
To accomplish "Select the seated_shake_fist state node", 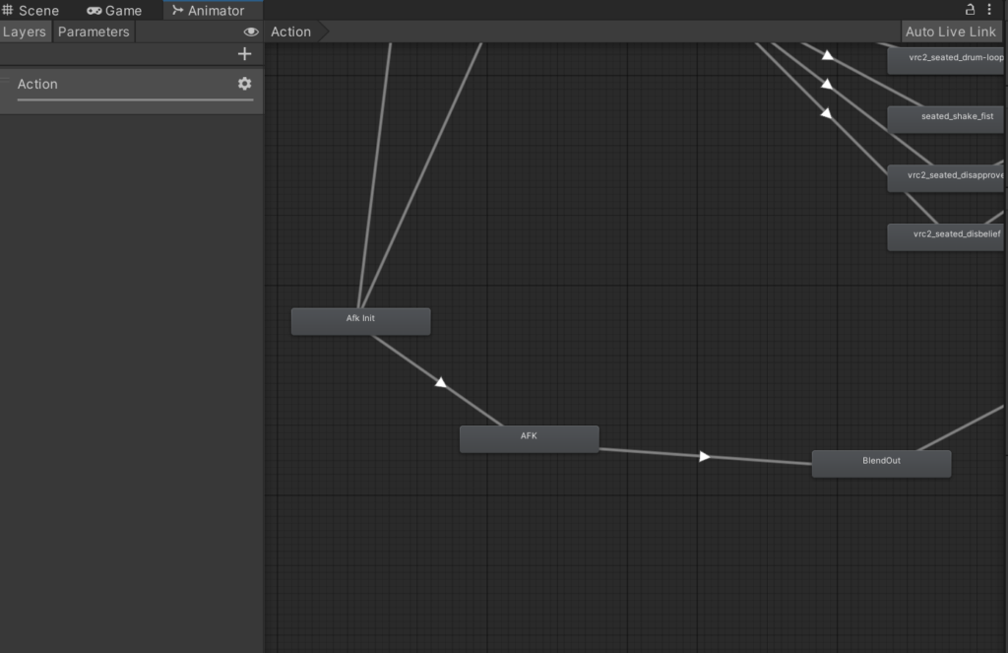I will 946,119.
